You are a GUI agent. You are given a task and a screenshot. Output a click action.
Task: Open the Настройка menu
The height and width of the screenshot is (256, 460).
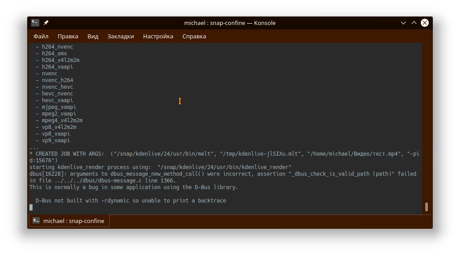point(158,37)
